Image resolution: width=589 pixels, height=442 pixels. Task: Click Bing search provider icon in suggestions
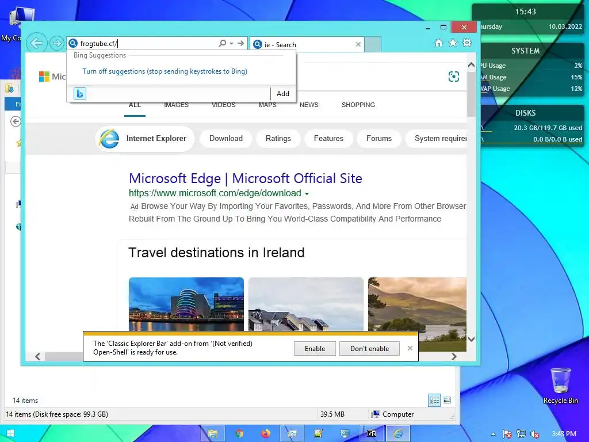(79, 94)
